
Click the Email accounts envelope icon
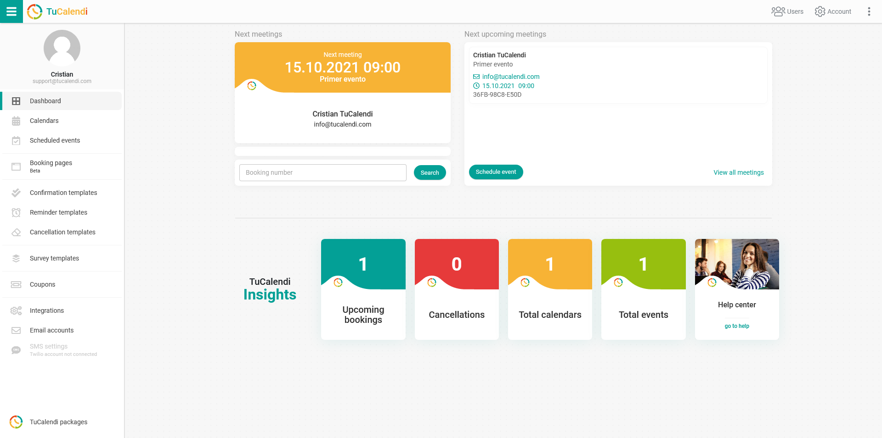click(16, 330)
